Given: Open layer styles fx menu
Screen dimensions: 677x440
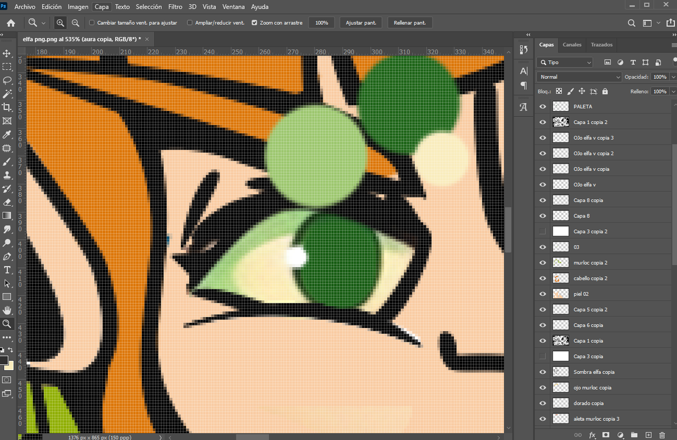Looking at the screenshot, I should coord(592,435).
